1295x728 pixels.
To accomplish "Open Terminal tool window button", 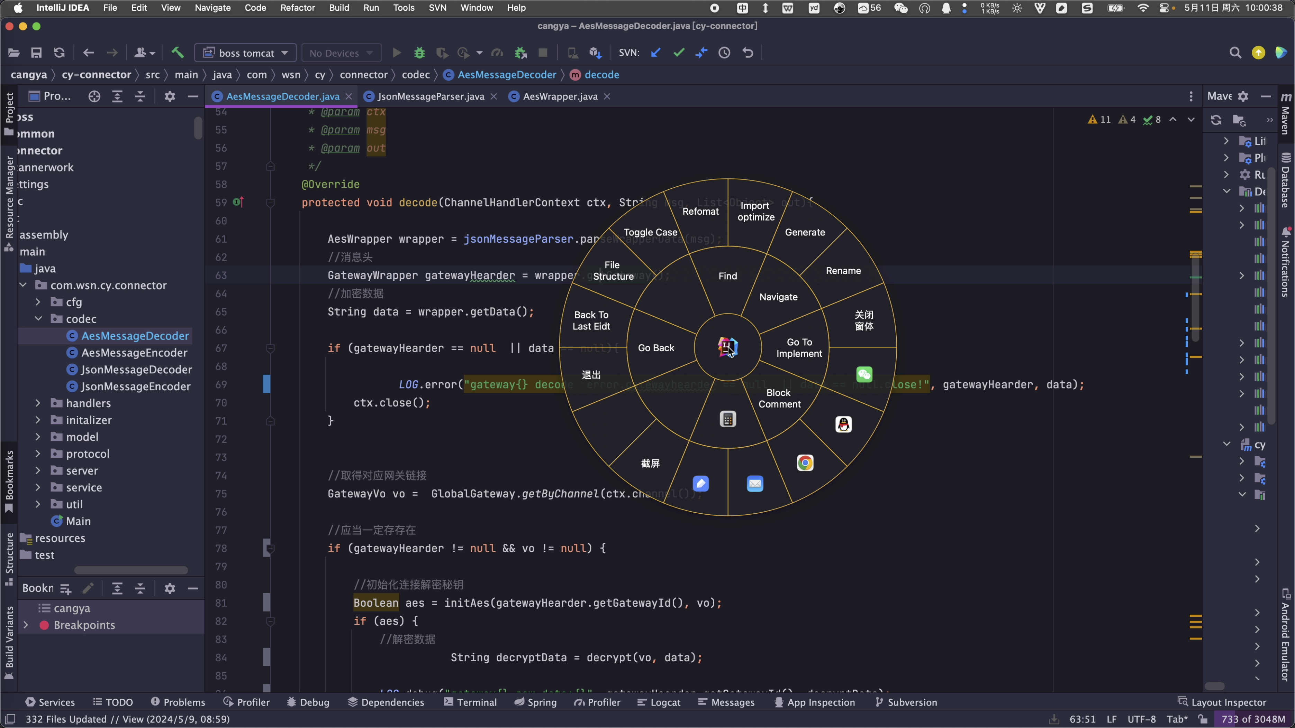I will (x=470, y=702).
